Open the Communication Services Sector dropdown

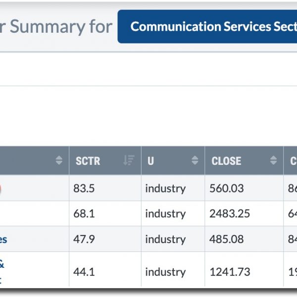click(207, 27)
